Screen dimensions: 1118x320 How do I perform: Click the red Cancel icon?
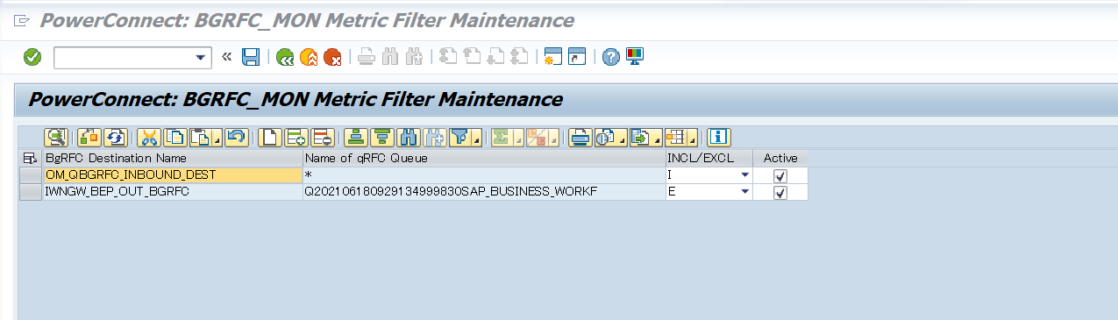click(332, 57)
